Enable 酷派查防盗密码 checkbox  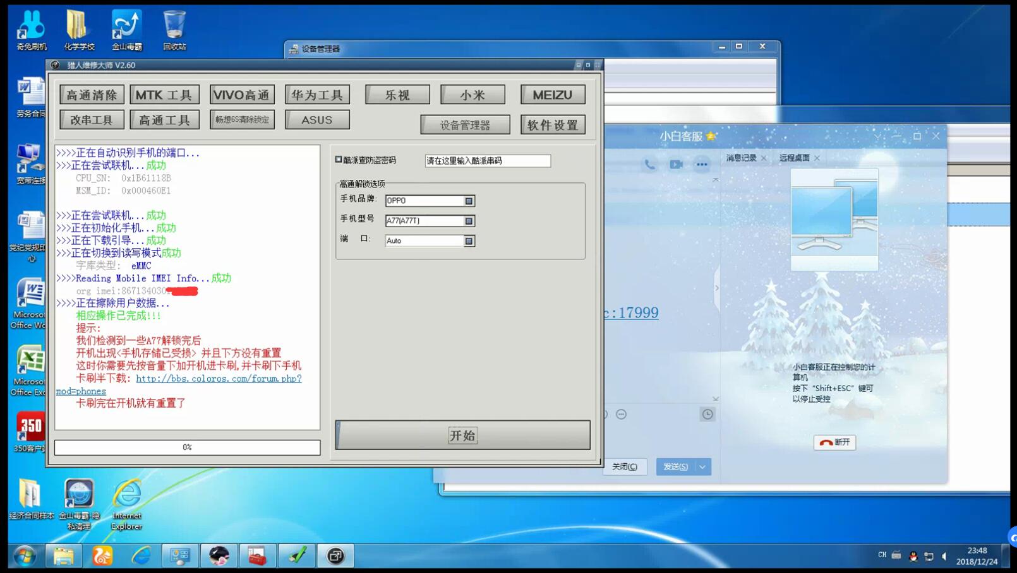click(339, 160)
